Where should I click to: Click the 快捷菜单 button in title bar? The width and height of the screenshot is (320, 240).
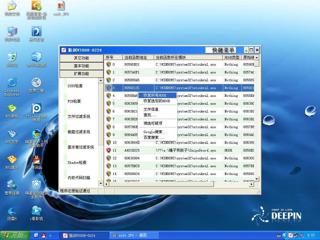[x=223, y=50]
